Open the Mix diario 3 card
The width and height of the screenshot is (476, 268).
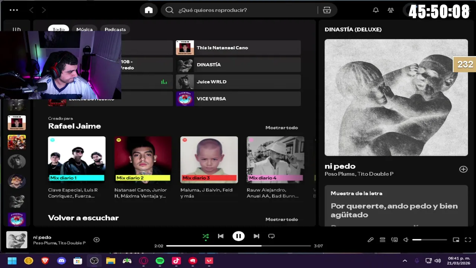point(209,167)
